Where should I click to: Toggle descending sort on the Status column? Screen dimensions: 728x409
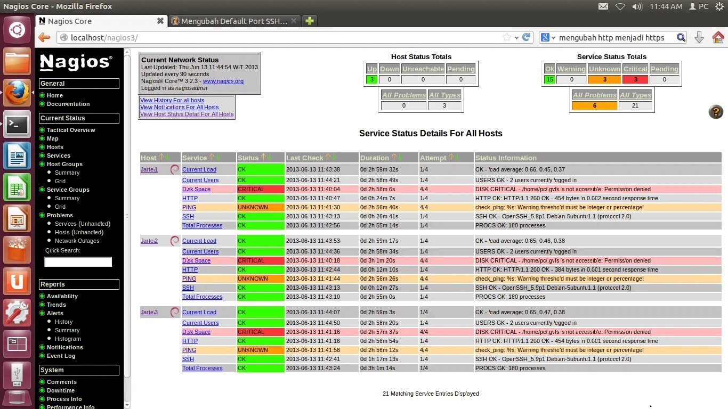[x=268, y=157]
